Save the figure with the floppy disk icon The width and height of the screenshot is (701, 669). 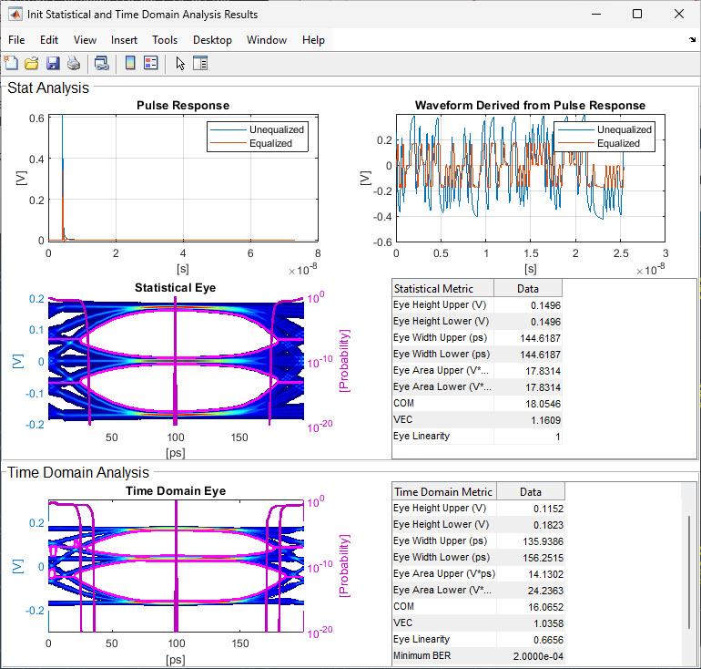pos(53,63)
